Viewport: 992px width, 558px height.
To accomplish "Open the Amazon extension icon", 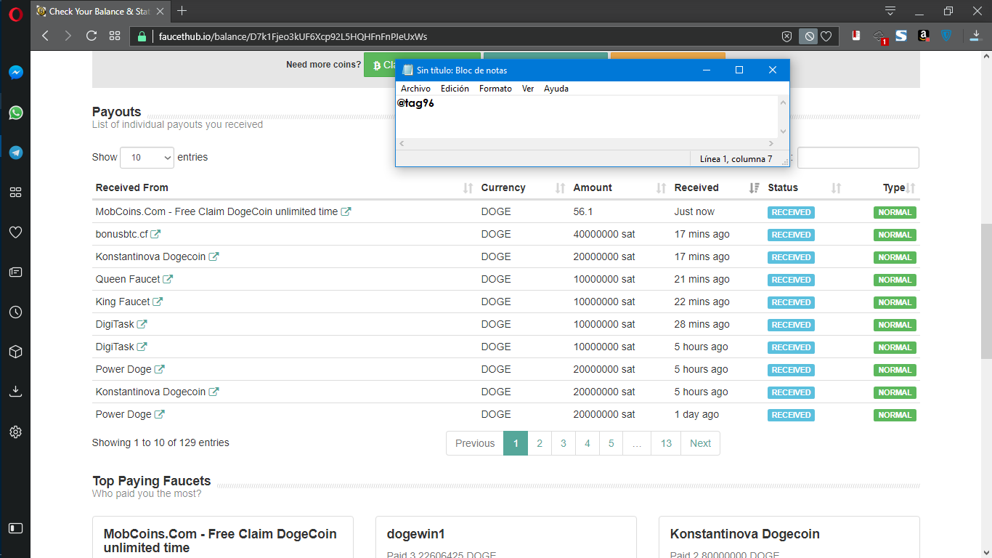I will pyautogui.click(x=924, y=36).
